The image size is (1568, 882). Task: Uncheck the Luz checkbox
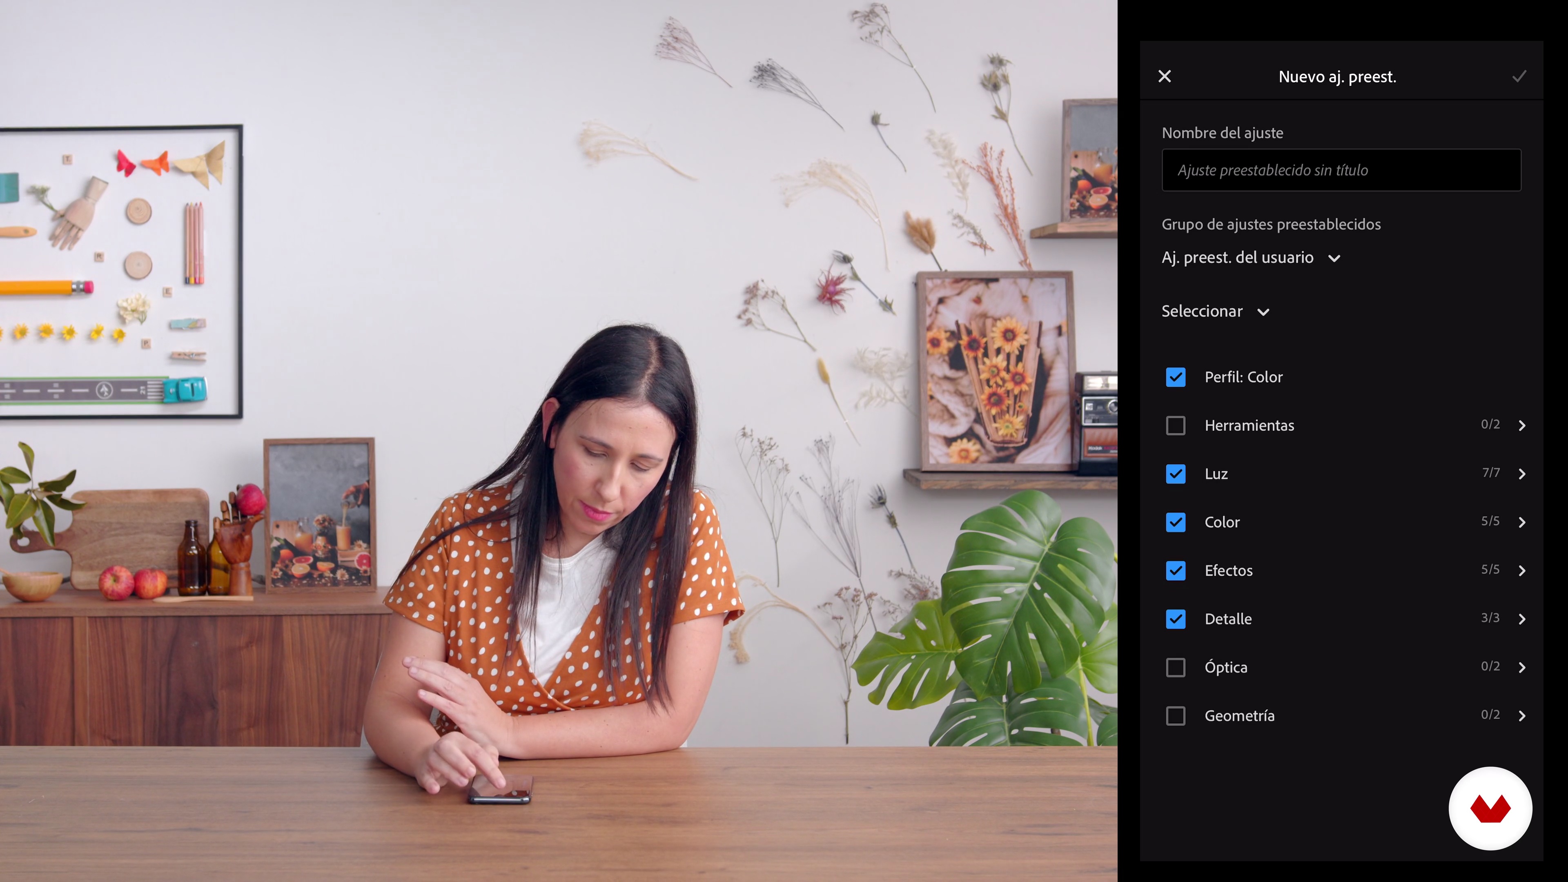point(1176,474)
